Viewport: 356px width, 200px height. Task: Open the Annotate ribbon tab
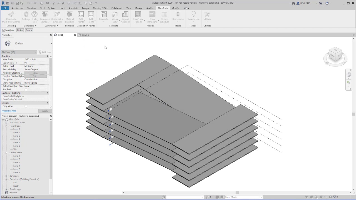73,8
